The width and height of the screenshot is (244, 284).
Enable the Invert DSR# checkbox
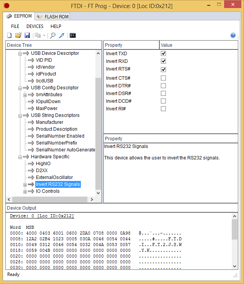pyautogui.click(x=163, y=93)
